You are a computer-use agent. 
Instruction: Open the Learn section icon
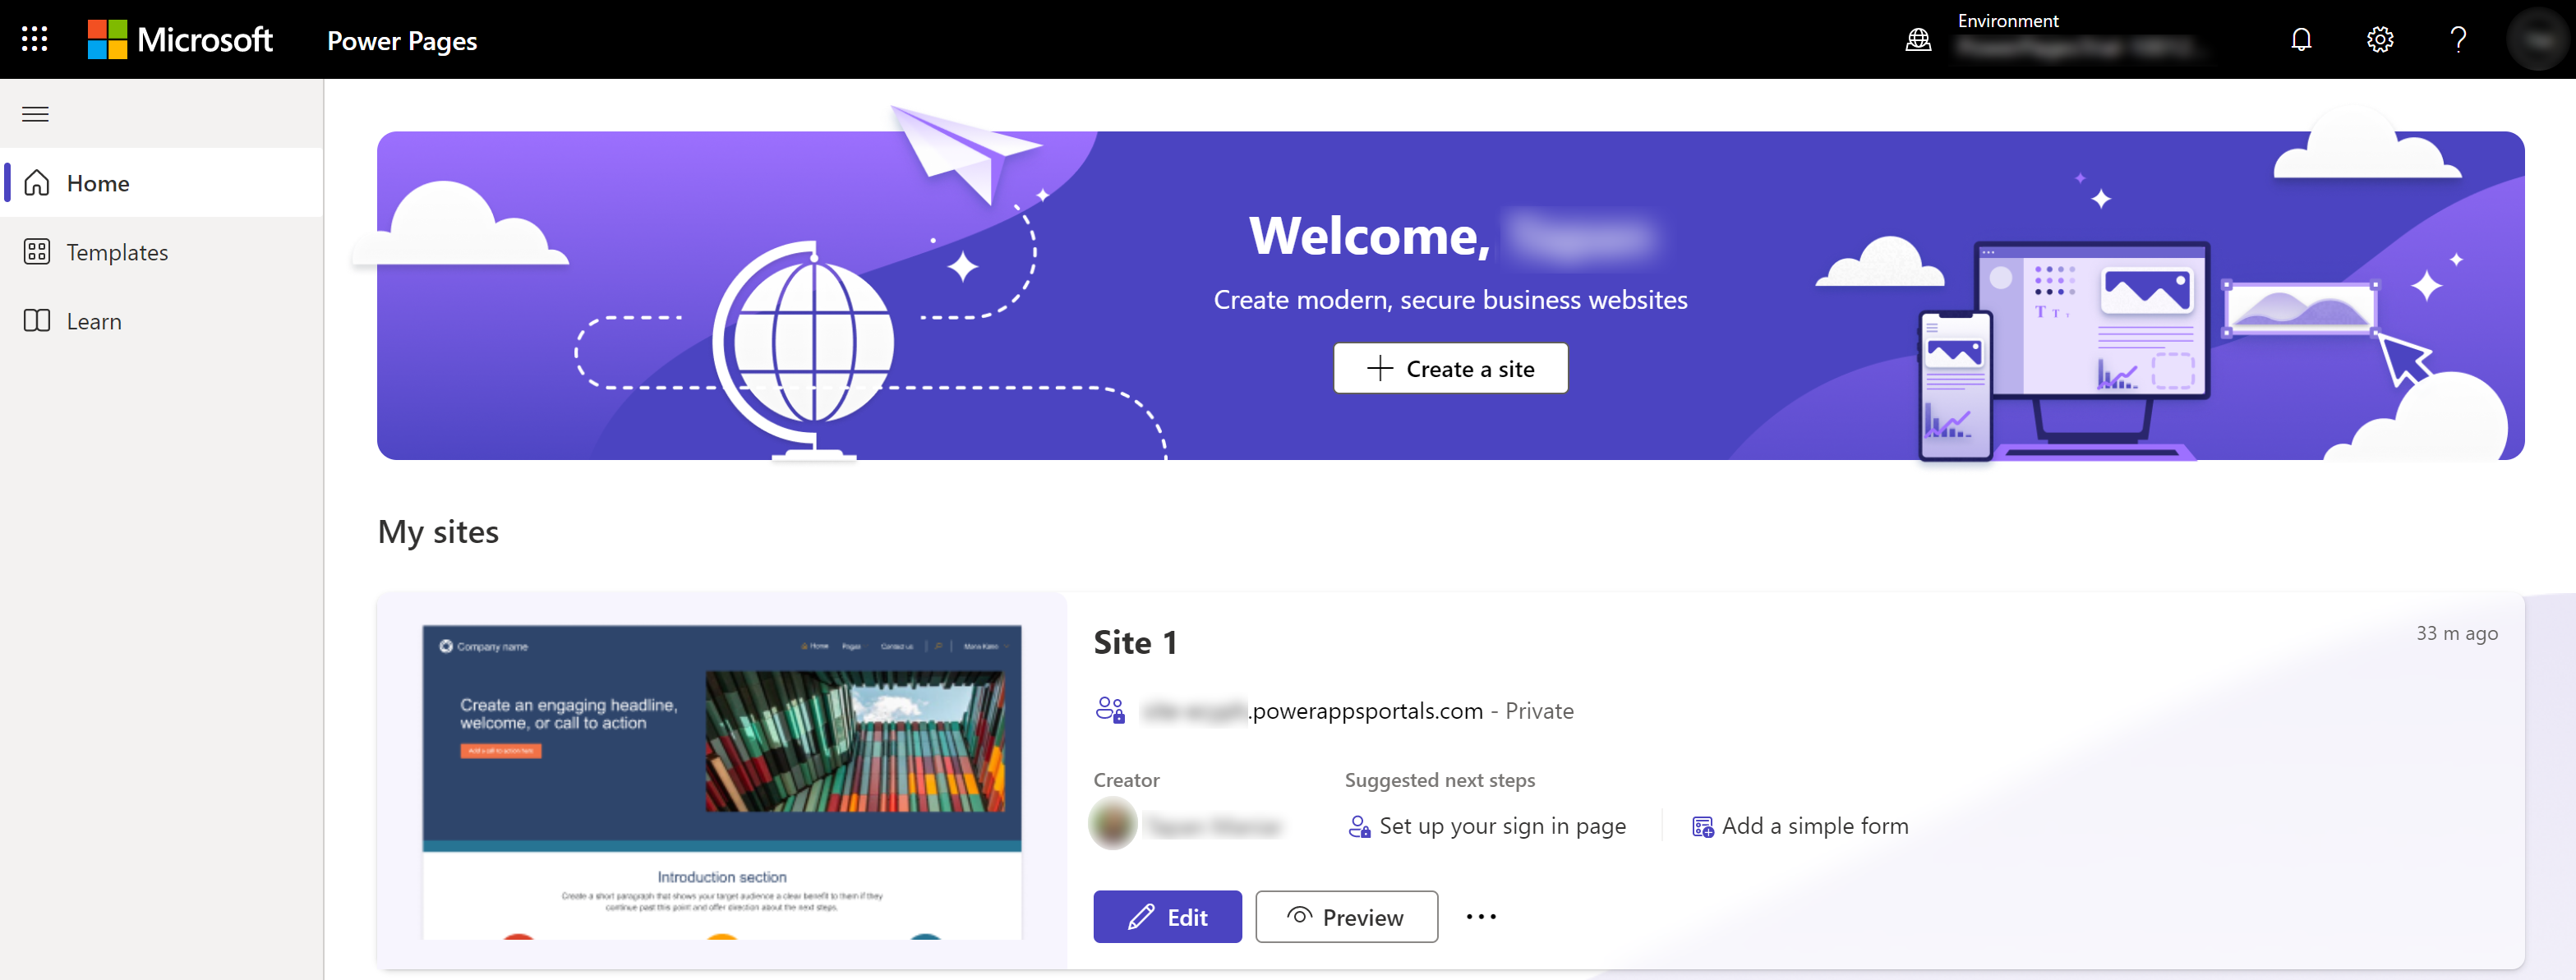coord(35,320)
